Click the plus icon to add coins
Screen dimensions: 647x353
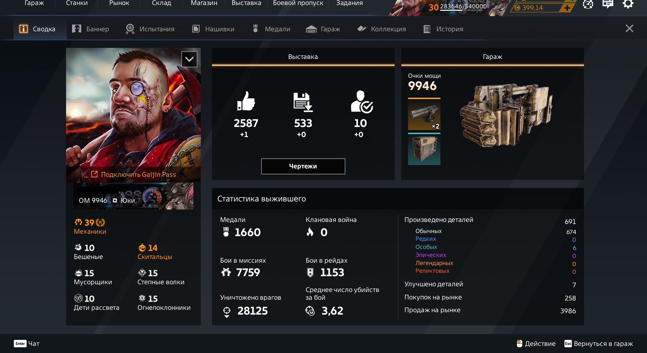[567, 8]
